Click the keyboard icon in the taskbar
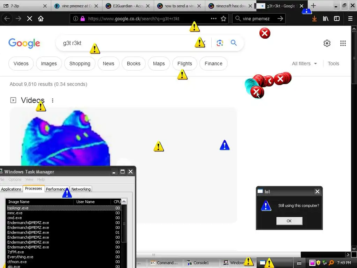This screenshot has height=268, width=357. 299,263
